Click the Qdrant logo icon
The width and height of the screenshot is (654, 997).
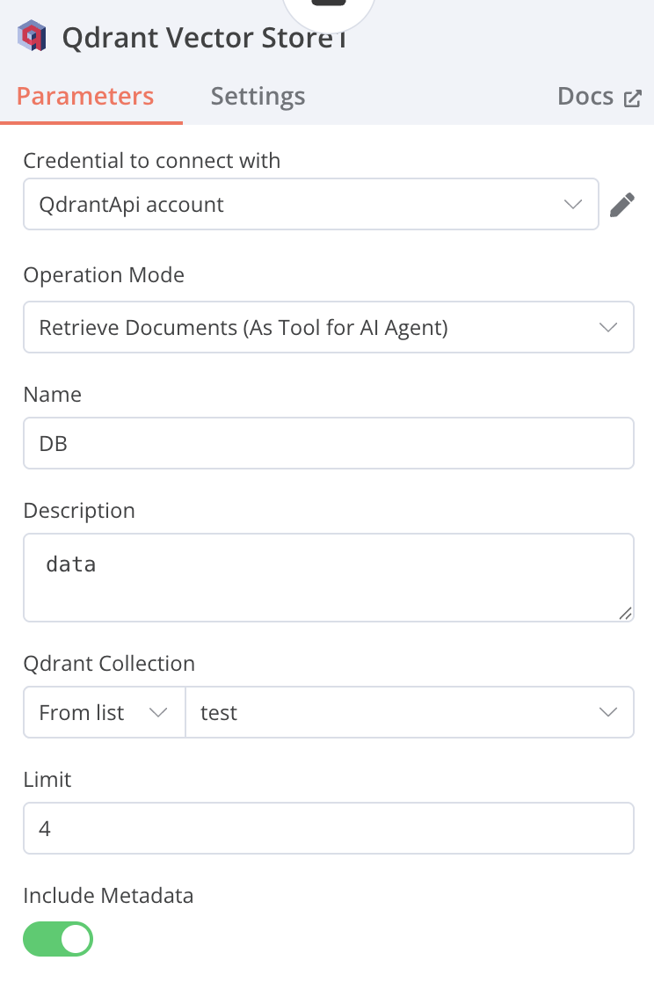tap(32, 37)
